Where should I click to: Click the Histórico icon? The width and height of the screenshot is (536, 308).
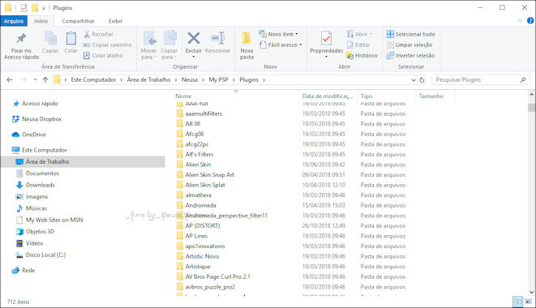tap(349, 55)
